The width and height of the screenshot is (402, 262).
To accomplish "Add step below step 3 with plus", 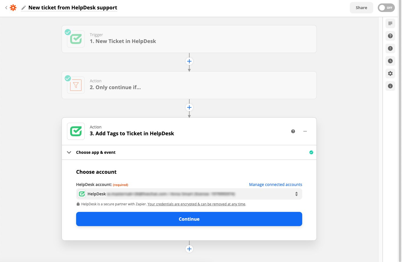I will click(x=189, y=249).
